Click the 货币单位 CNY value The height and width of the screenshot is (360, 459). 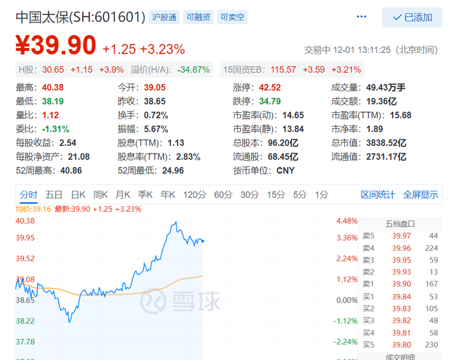point(286,171)
